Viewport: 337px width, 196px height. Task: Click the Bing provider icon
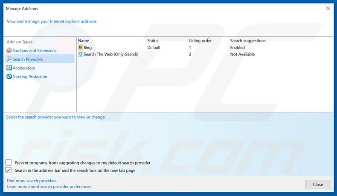[x=80, y=47]
